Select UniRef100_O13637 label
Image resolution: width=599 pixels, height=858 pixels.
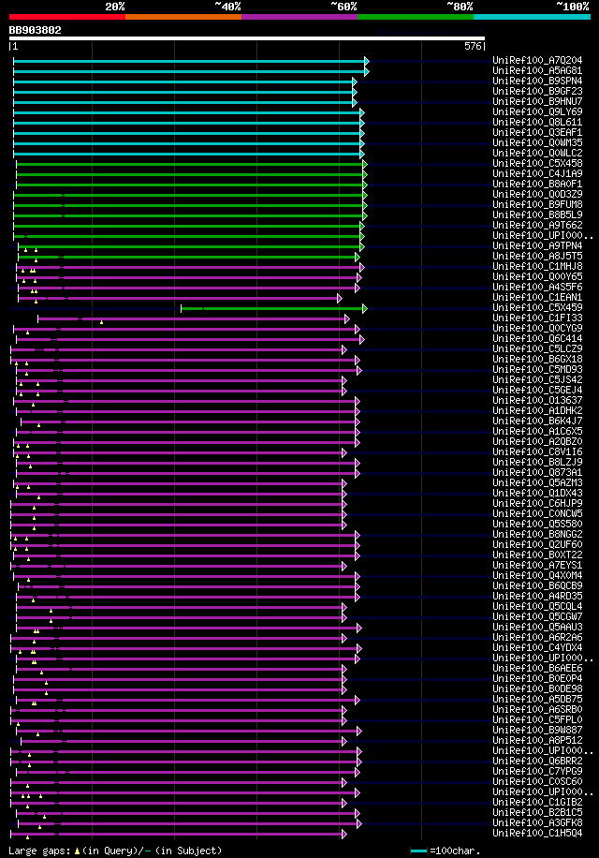[x=537, y=400]
